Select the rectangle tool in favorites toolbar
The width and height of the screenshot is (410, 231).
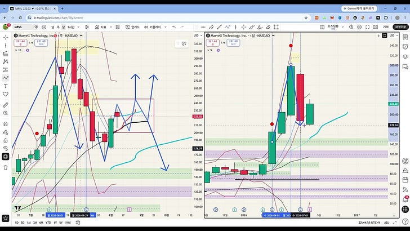pyautogui.click(x=276, y=27)
